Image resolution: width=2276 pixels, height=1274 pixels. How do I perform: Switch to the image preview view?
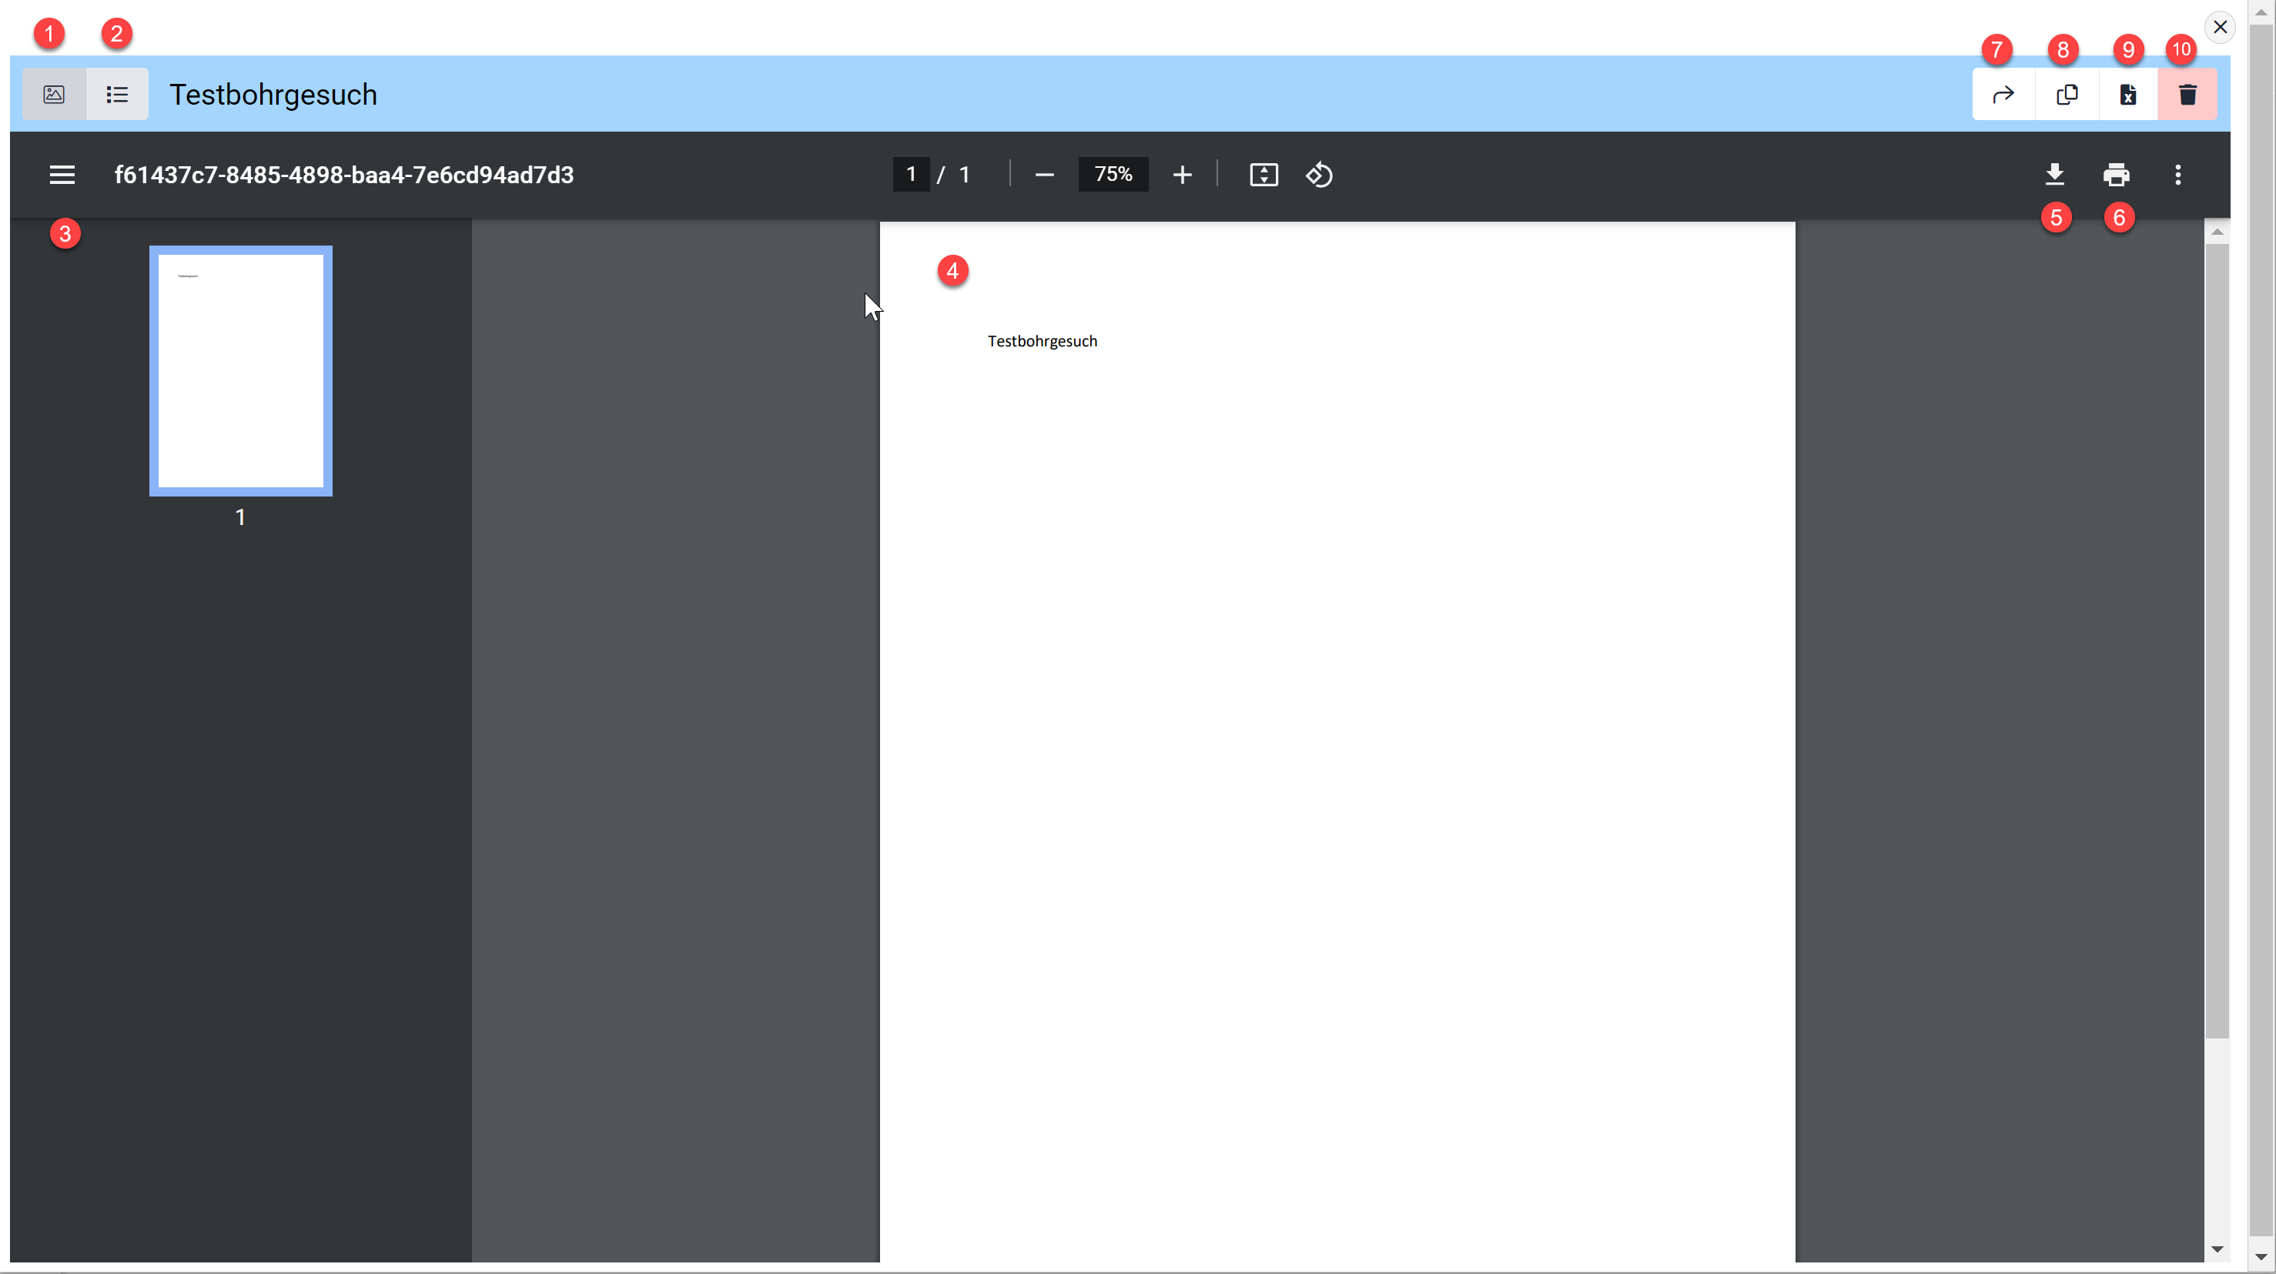(x=54, y=95)
